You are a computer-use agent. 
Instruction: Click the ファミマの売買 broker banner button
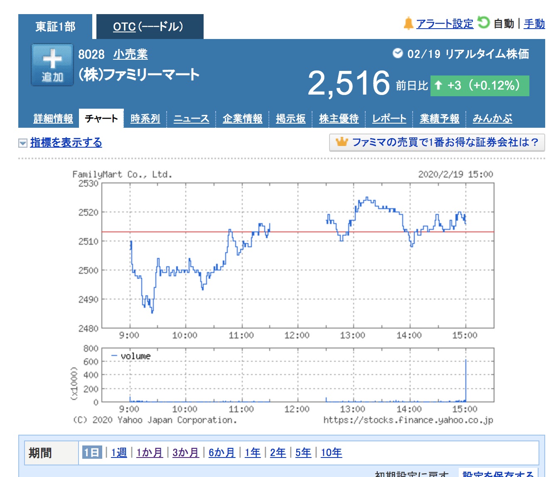(437, 142)
